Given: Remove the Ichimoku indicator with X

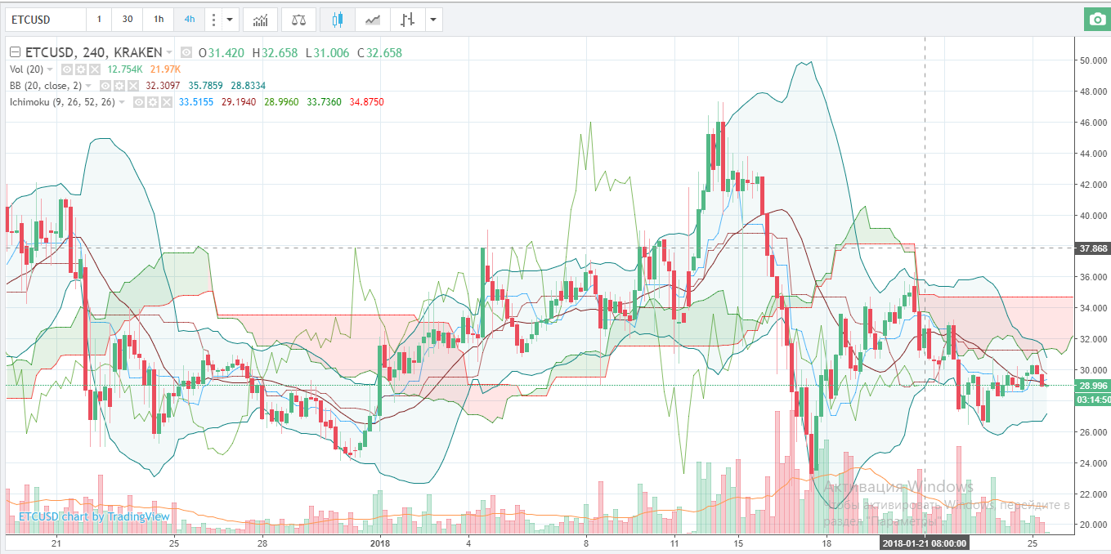Looking at the screenshot, I should (x=166, y=102).
